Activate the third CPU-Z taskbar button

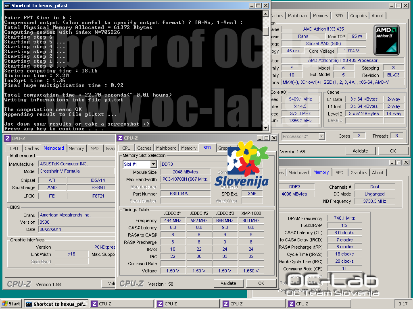click(x=253, y=304)
